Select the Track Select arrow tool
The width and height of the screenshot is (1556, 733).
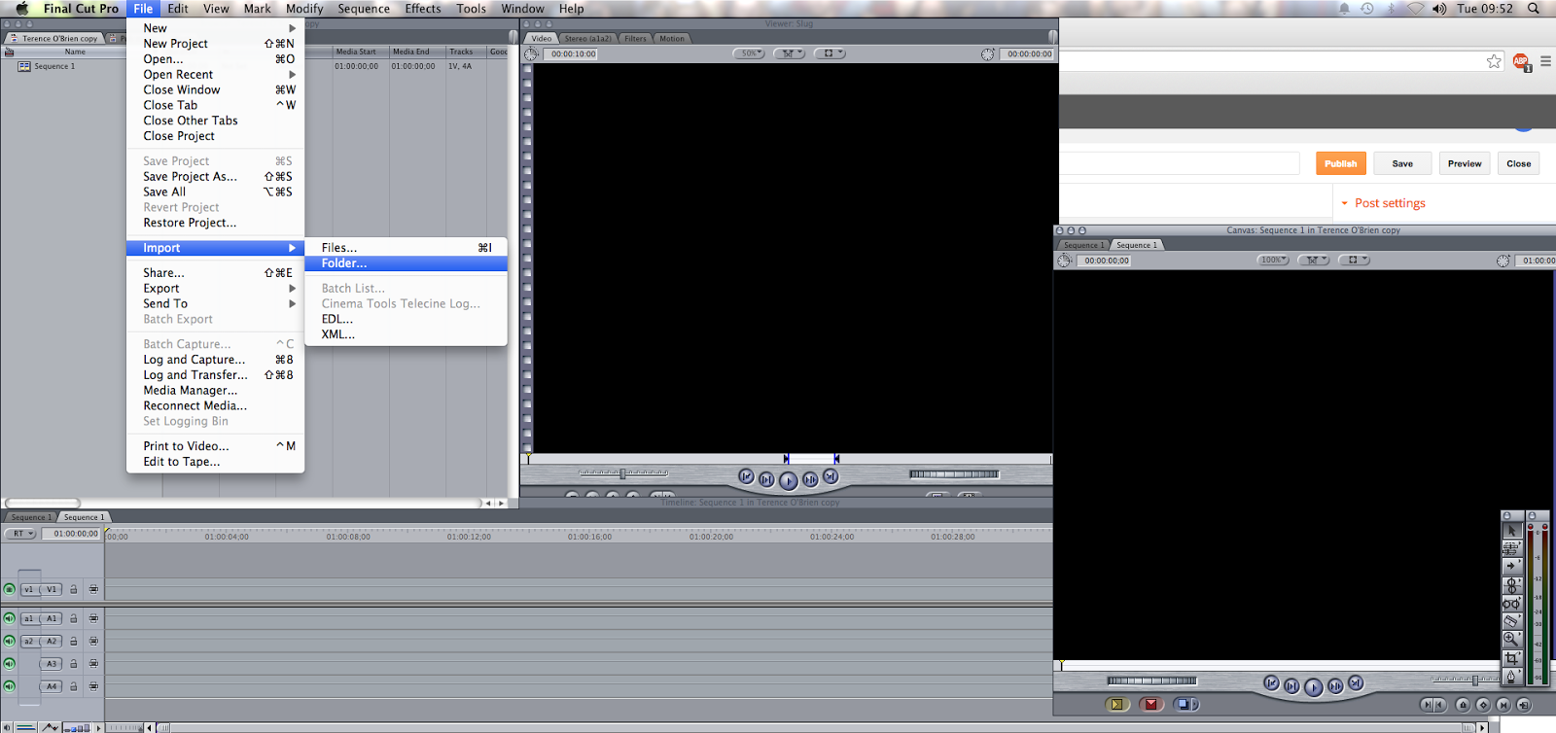click(x=1512, y=566)
